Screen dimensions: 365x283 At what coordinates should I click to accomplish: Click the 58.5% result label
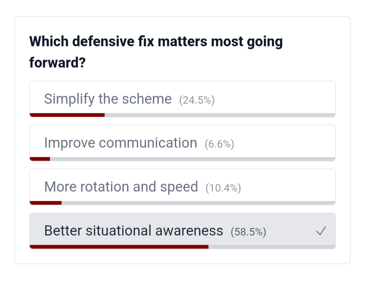[x=248, y=232]
